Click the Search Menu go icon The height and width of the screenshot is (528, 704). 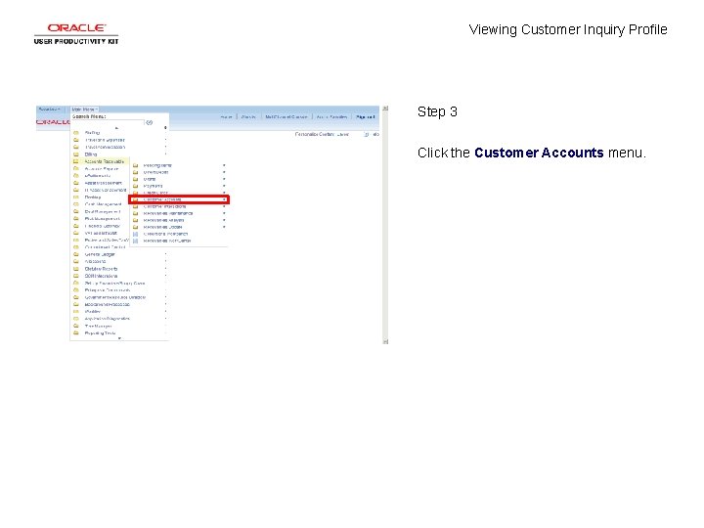point(149,122)
